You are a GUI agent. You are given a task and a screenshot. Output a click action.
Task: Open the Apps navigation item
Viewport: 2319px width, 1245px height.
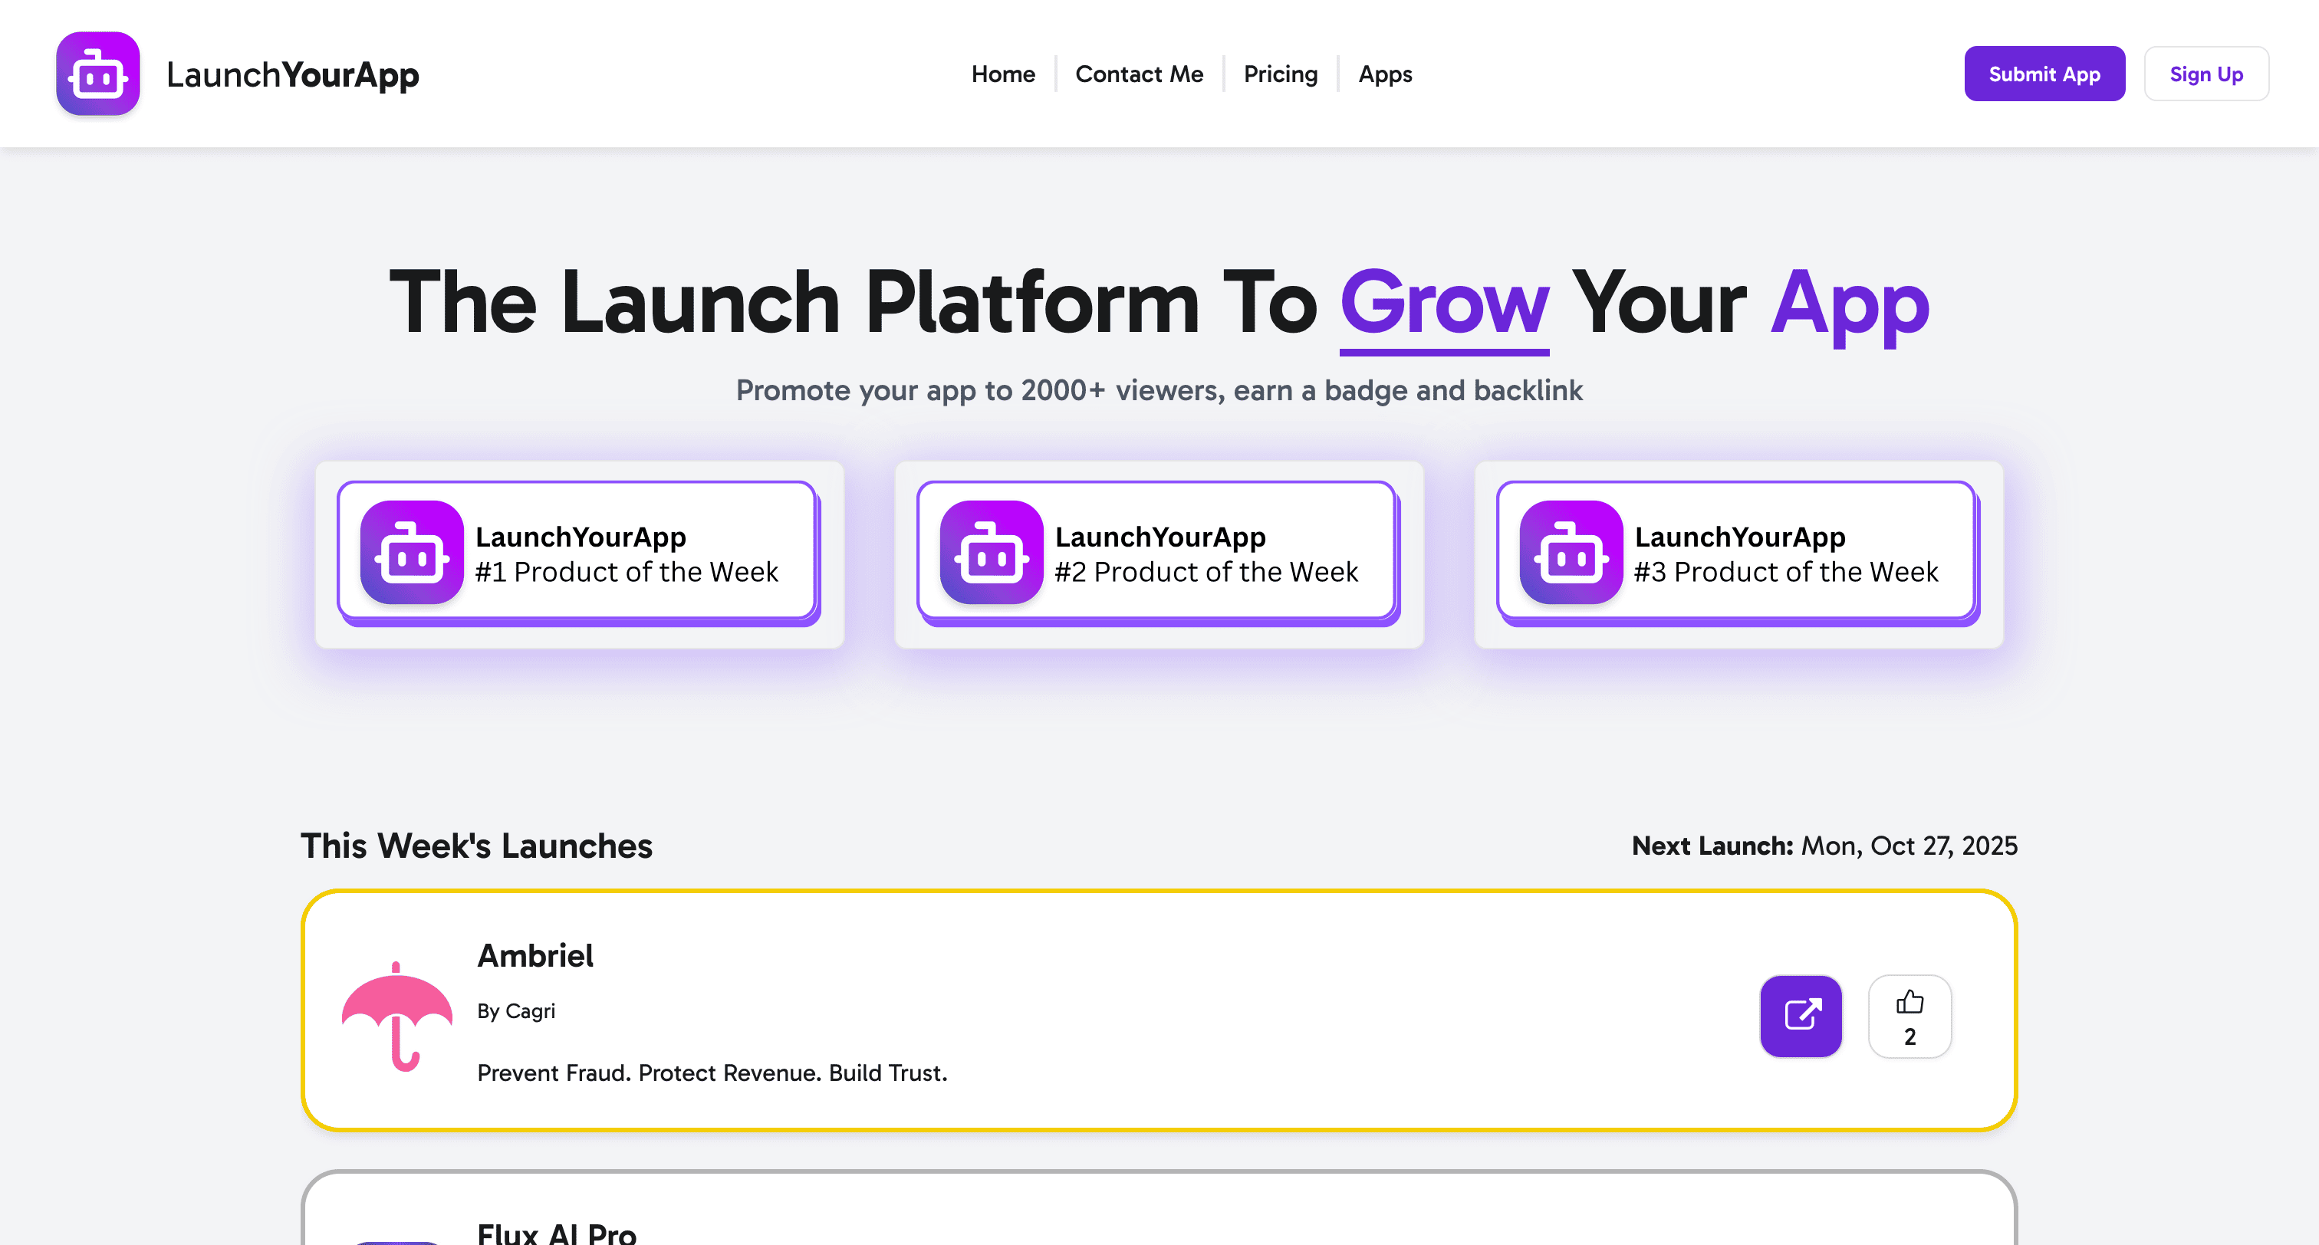point(1384,74)
